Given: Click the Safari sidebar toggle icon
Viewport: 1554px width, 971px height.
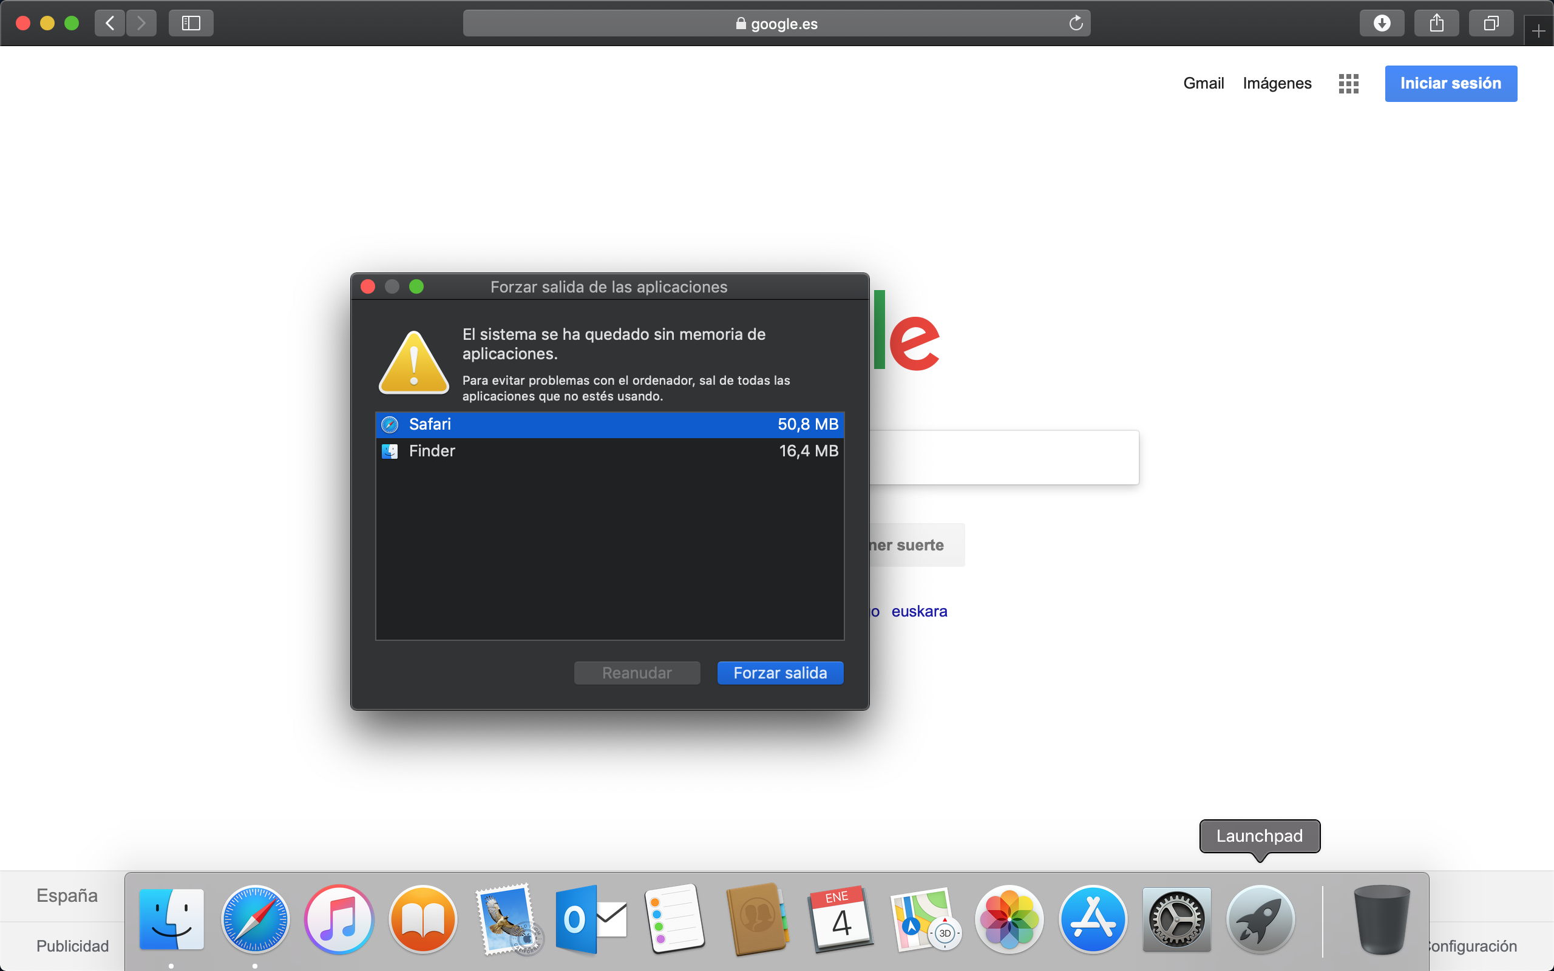Looking at the screenshot, I should click(191, 24).
